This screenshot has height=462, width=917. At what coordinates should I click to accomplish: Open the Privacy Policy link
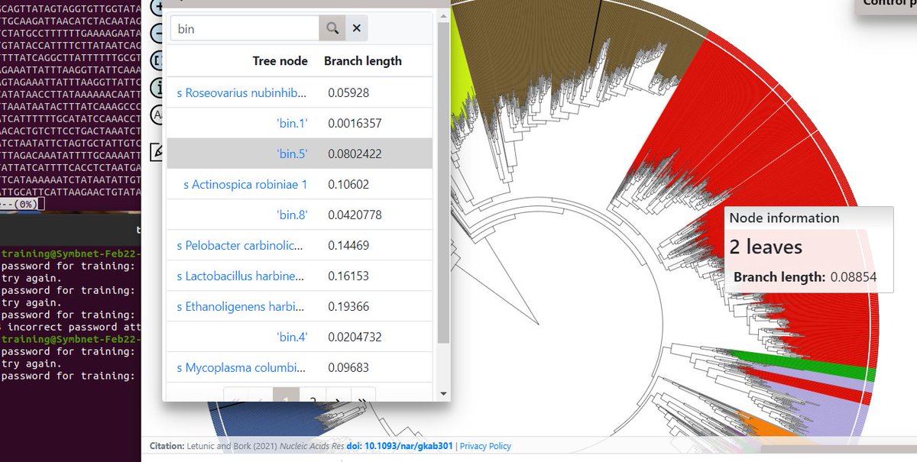485,446
